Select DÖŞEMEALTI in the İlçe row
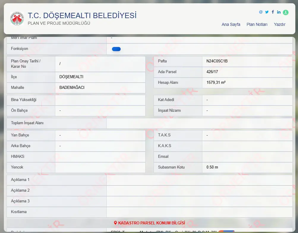Screen dimensions: 298x233 coord(71,77)
